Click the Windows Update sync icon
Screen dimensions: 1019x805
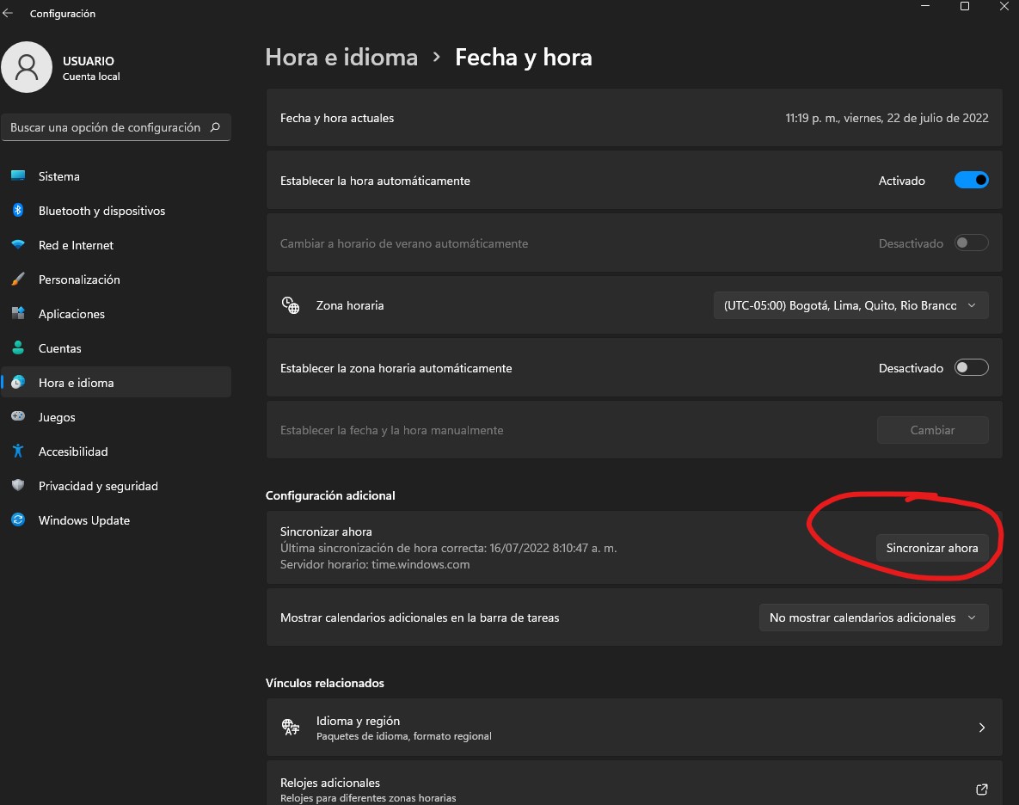18,520
